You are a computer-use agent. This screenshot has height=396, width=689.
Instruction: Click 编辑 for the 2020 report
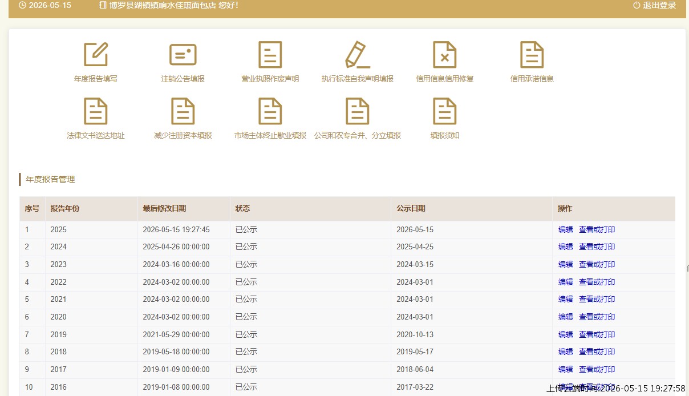[x=566, y=317]
